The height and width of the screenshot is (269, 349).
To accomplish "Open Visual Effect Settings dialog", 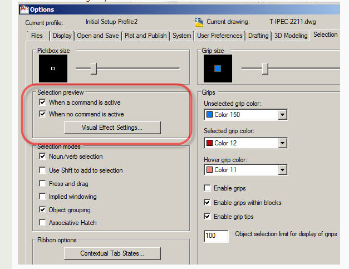I will [x=112, y=128].
